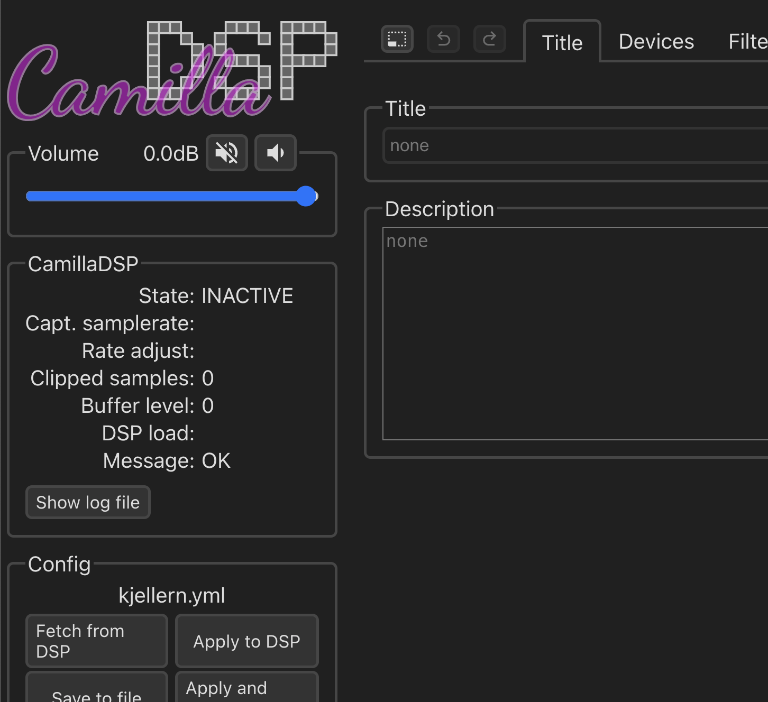The image size is (768, 702).
Task: Open the Filters tab
Action: [x=748, y=41]
